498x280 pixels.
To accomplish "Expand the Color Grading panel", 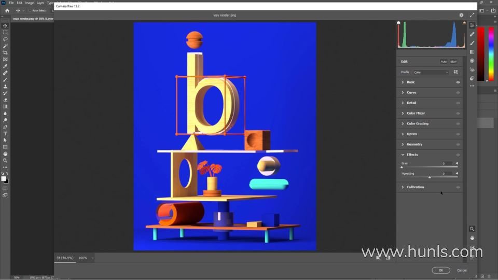I will click(x=403, y=124).
